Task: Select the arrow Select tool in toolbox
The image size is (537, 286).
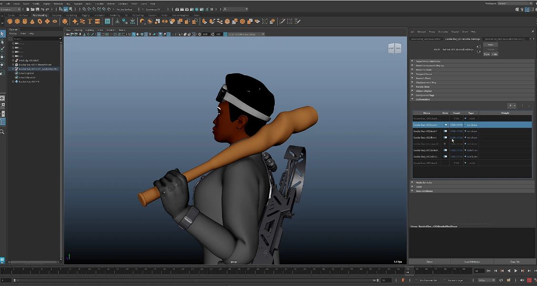Action: (2, 33)
